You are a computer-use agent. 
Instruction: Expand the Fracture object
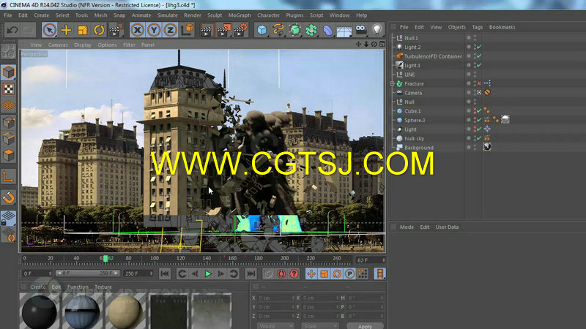(x=392, y=83)
